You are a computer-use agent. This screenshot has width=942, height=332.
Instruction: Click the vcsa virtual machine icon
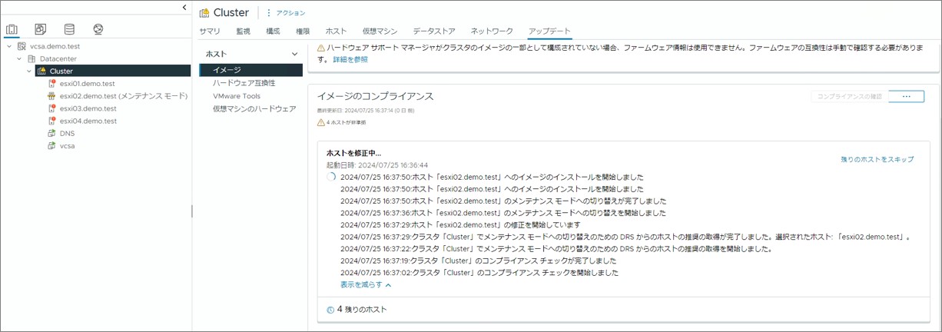(x=51, y=145)
